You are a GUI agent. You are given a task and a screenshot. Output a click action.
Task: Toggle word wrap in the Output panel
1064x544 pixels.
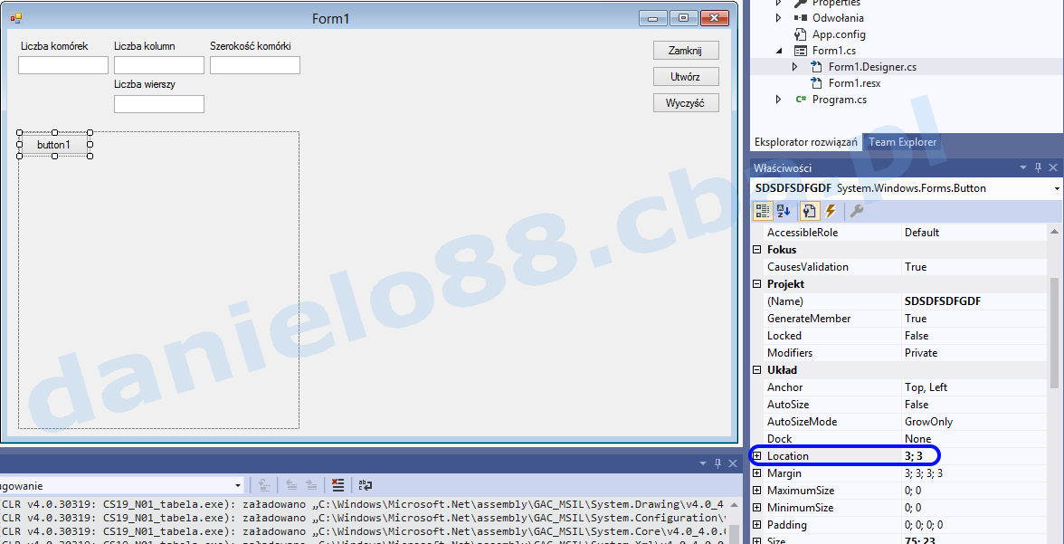(x=365, y=485)
